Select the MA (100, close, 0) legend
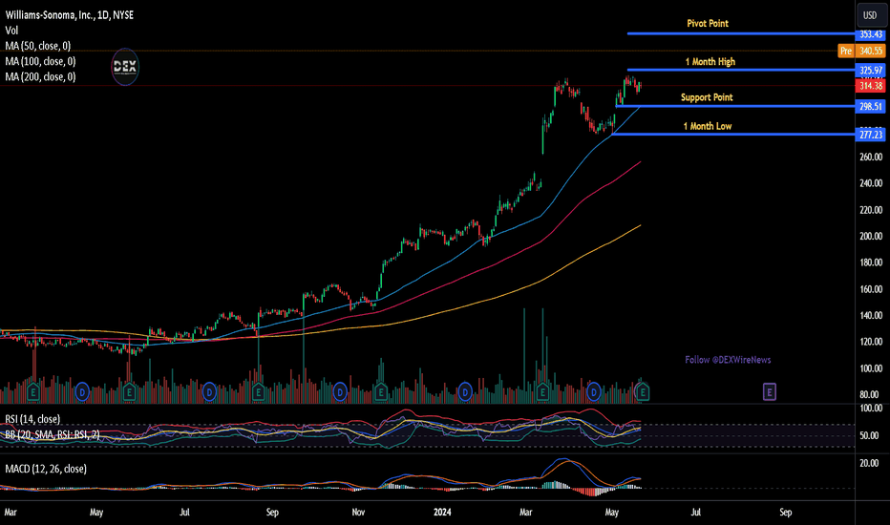890x525 pixels. click(x=40, y=61)
